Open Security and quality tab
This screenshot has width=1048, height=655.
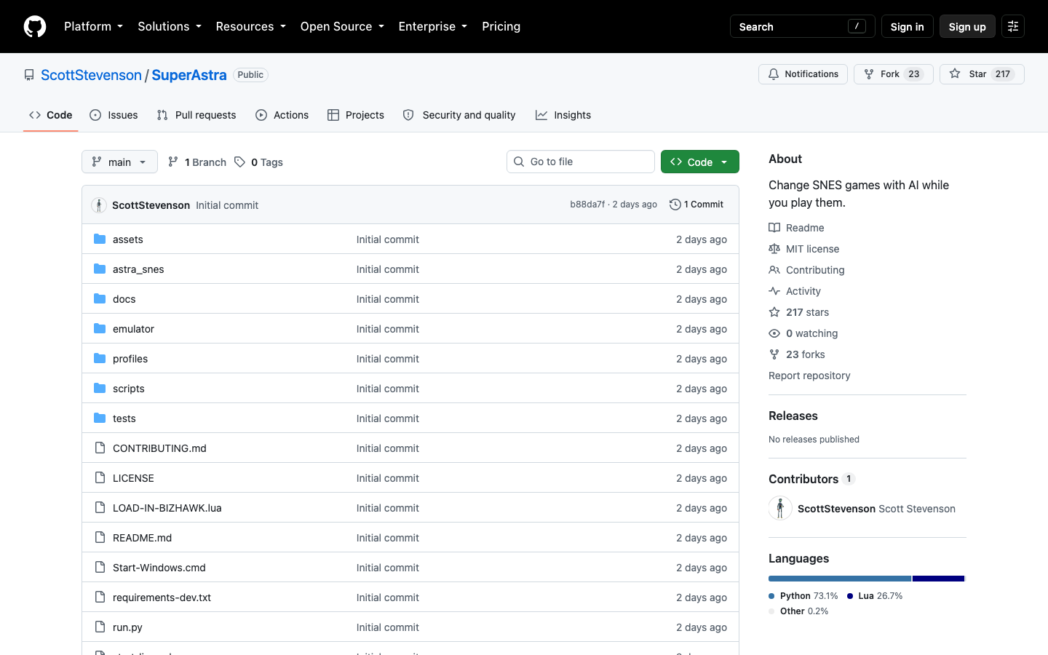coord(459,115)
